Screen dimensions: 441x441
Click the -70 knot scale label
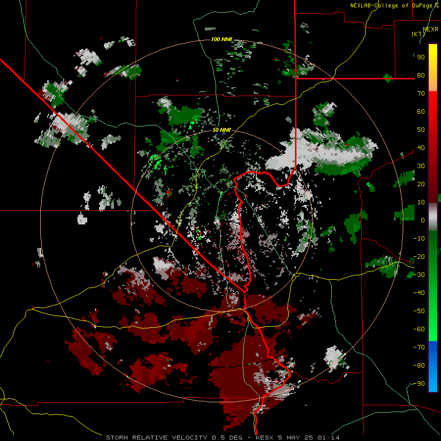(419, 347)
